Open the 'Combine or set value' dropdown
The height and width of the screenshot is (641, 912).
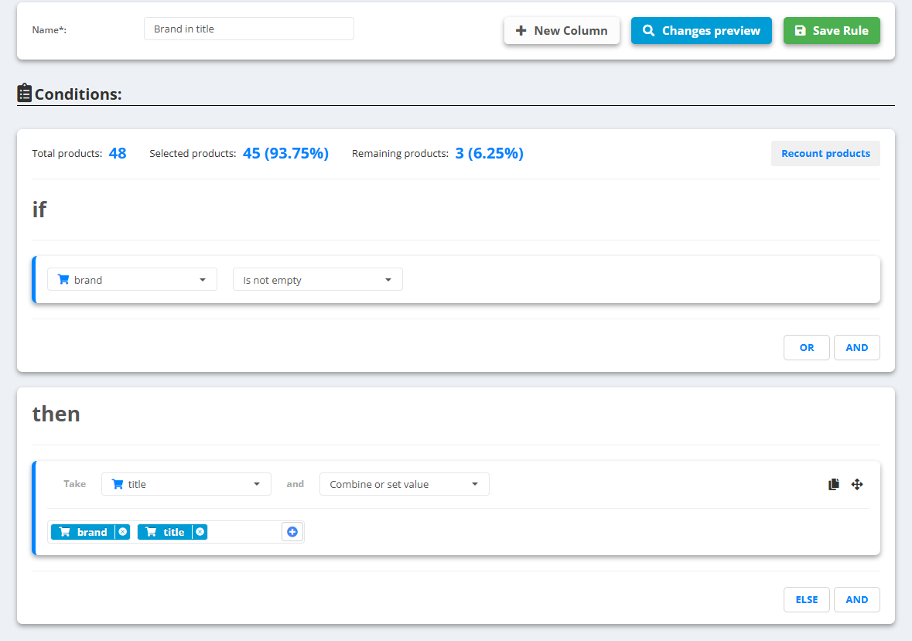click(x=405, y=484)
